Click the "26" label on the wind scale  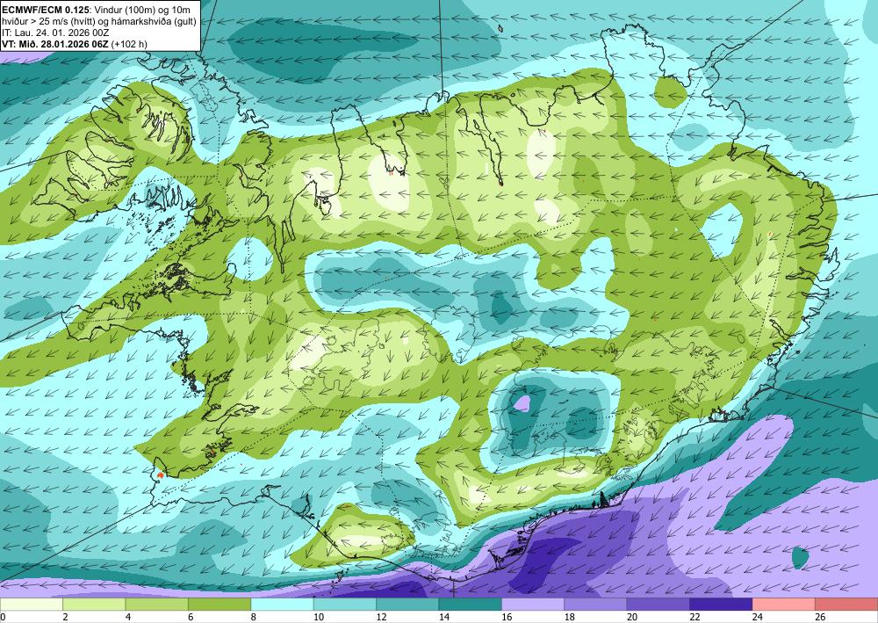pyautogui.click(x=820, y=617)
